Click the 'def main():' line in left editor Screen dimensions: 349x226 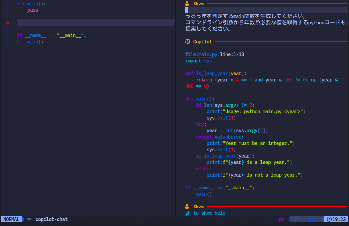pyautogui.click(x=31, y=4)
